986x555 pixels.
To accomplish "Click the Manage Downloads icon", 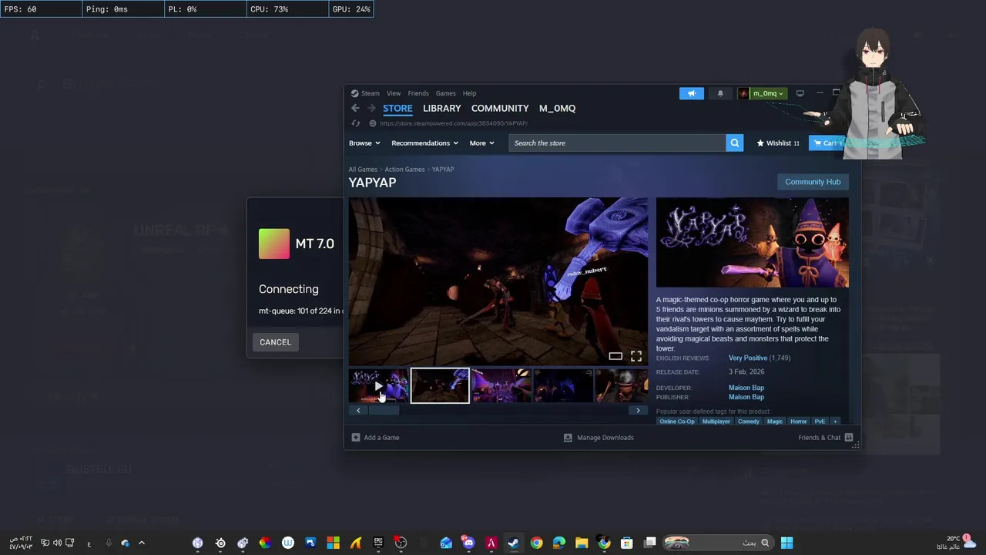I will 568,437.
